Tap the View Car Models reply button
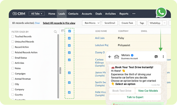Viewport: 177px width, 105px height. pyautogui.click(x=148, y=91)
